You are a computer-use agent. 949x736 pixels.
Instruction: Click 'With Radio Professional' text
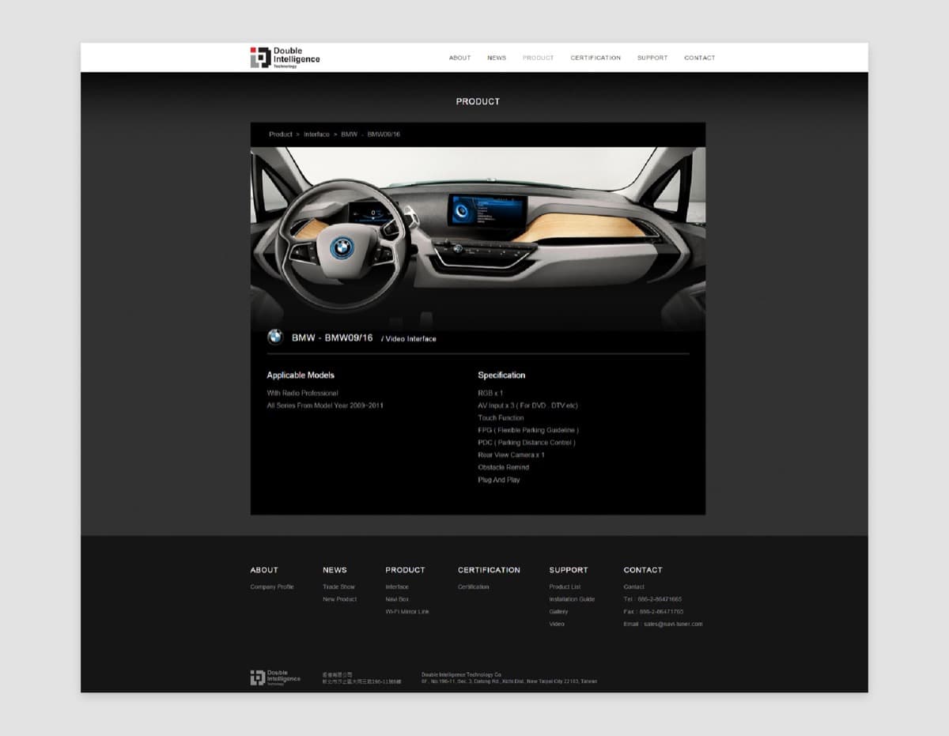[x=302, y=393]
